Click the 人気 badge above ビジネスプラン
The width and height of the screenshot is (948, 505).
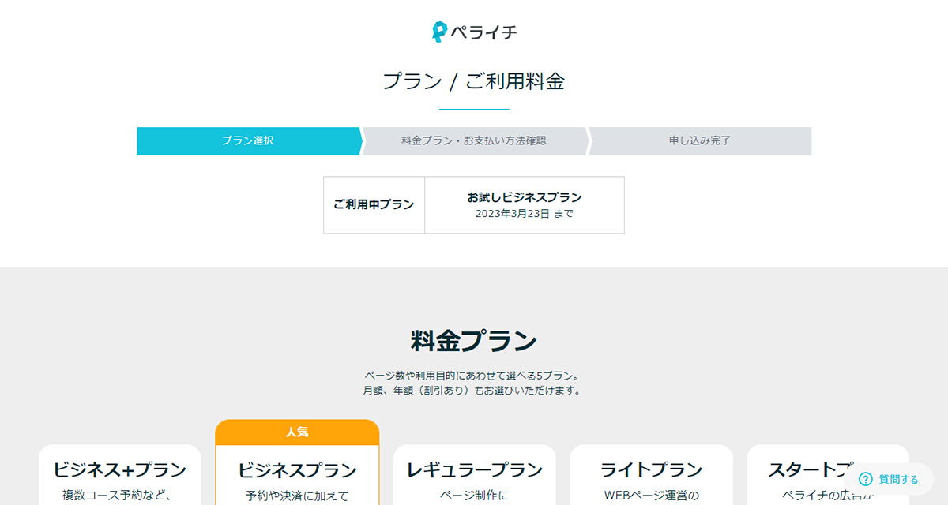click(x=297, y=432)
